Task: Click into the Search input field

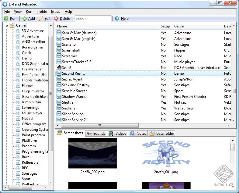Action: [93, 19]
